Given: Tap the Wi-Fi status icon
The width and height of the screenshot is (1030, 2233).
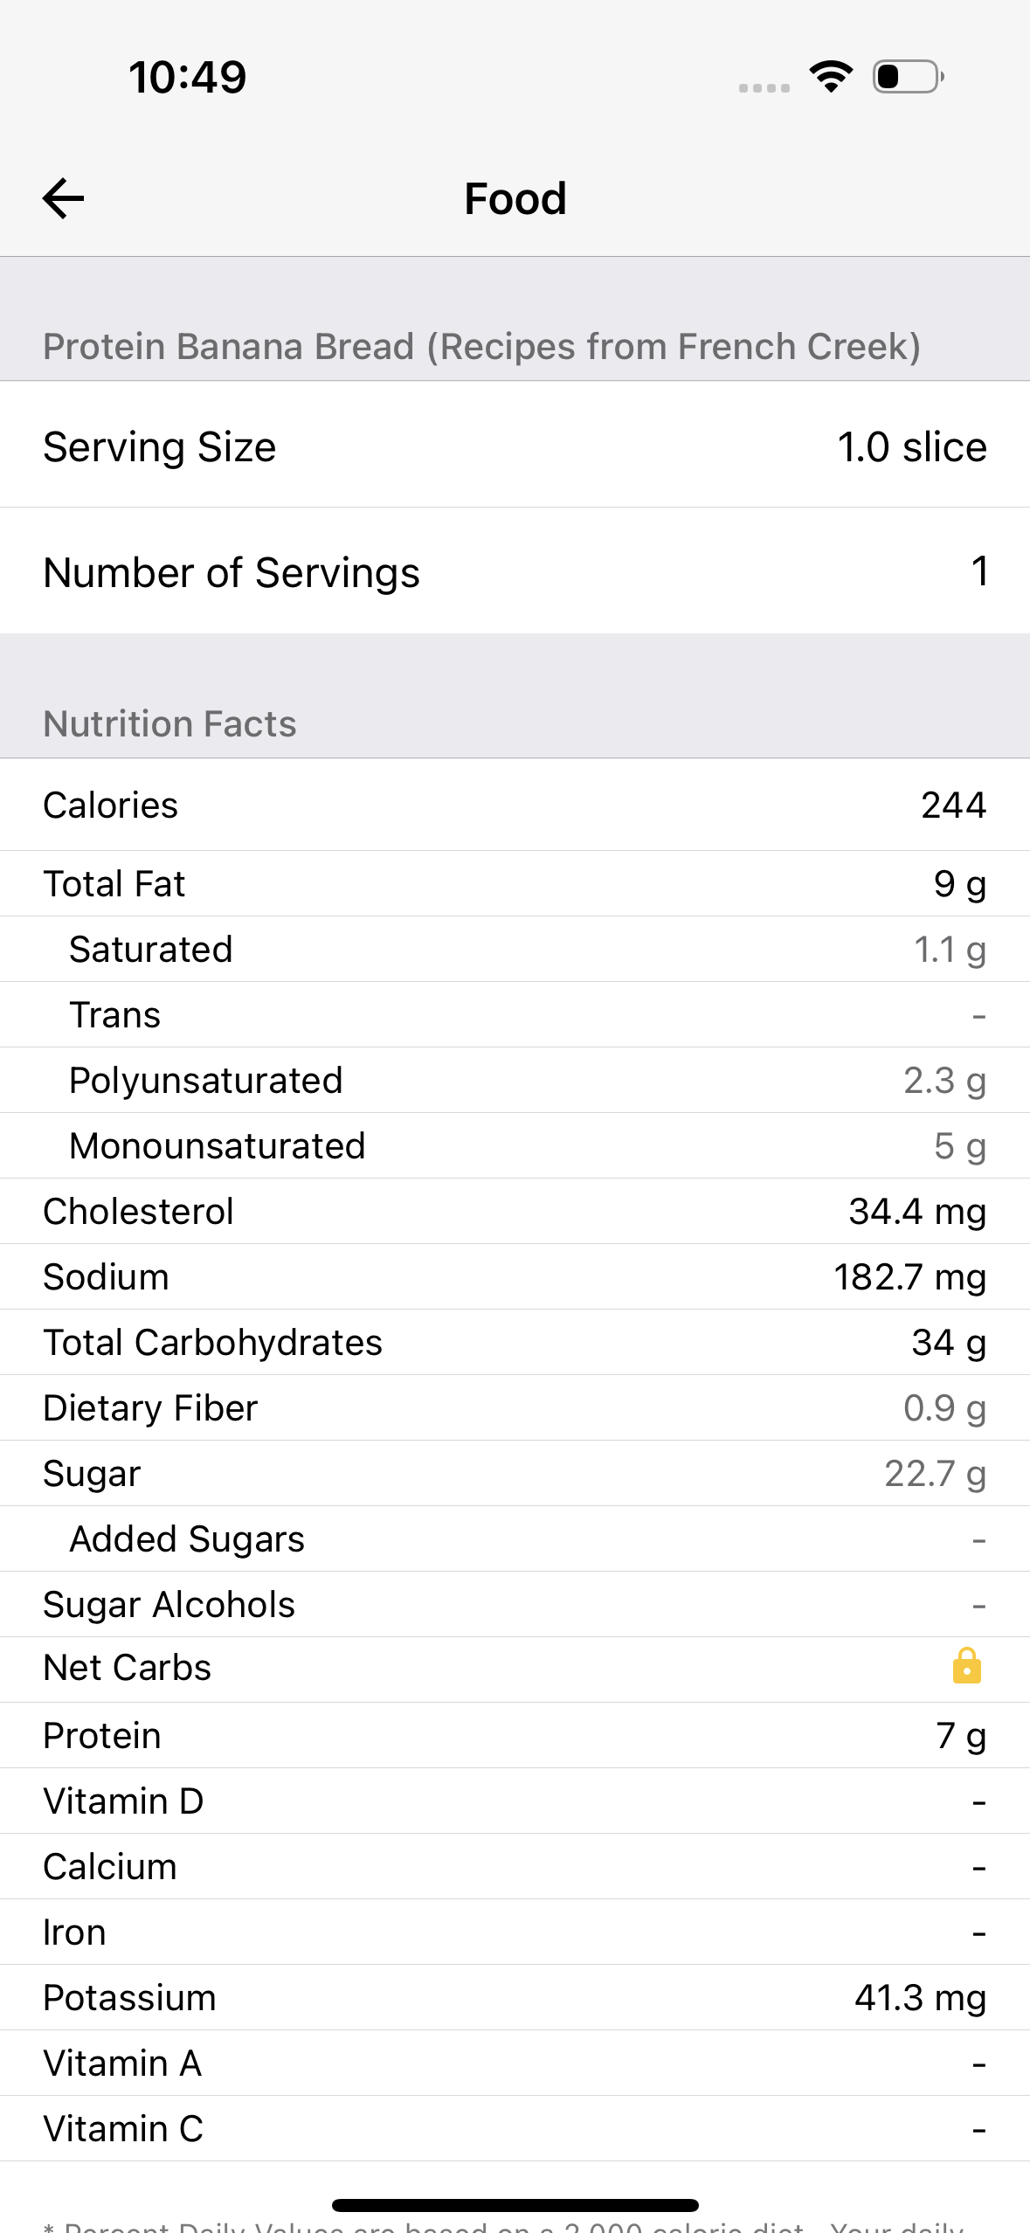Looking at the screenshot, I should coord(831,77).
